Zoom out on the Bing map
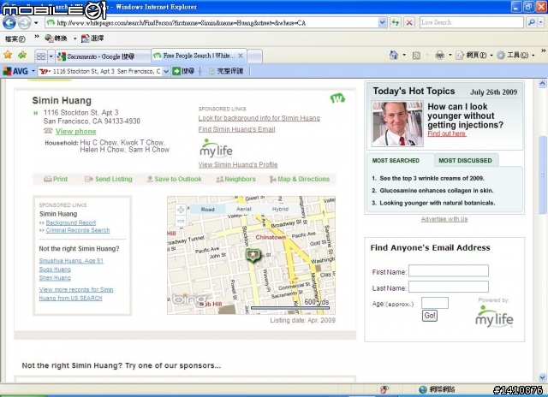 [181, 221]
